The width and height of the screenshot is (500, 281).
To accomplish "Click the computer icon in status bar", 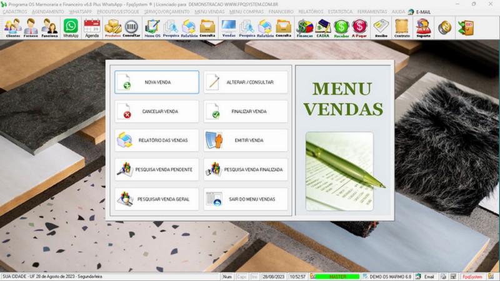I will [454, 277].
